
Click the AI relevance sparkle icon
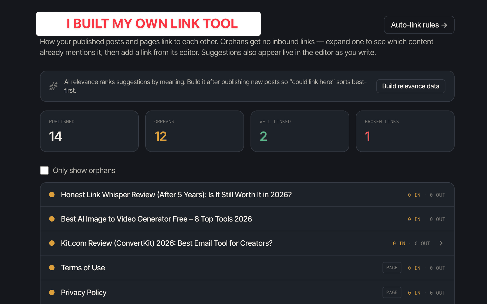point(53,86)
